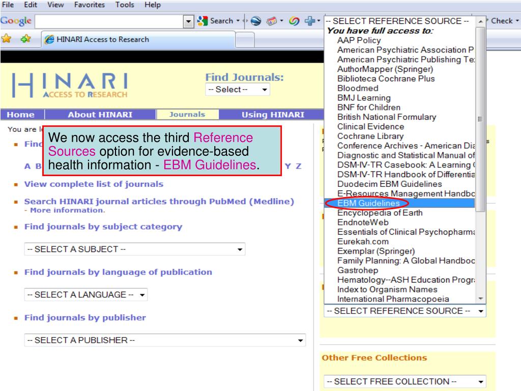Screen dimensions: 521x391
Task: Select International Pharmacopoeia option
Action: click(x=399, y=299)
